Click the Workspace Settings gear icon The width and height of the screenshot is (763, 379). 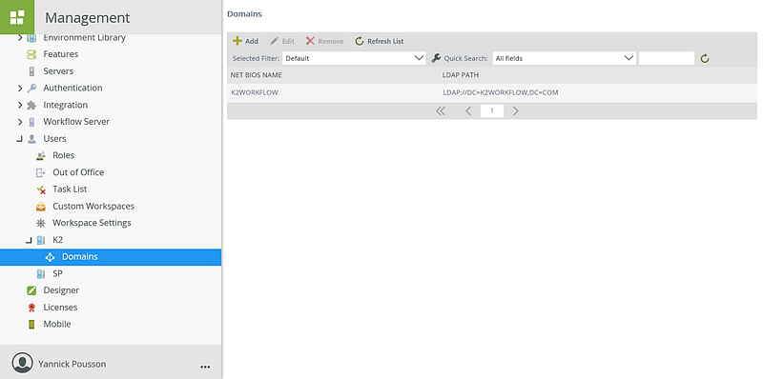tap(41, 223)
